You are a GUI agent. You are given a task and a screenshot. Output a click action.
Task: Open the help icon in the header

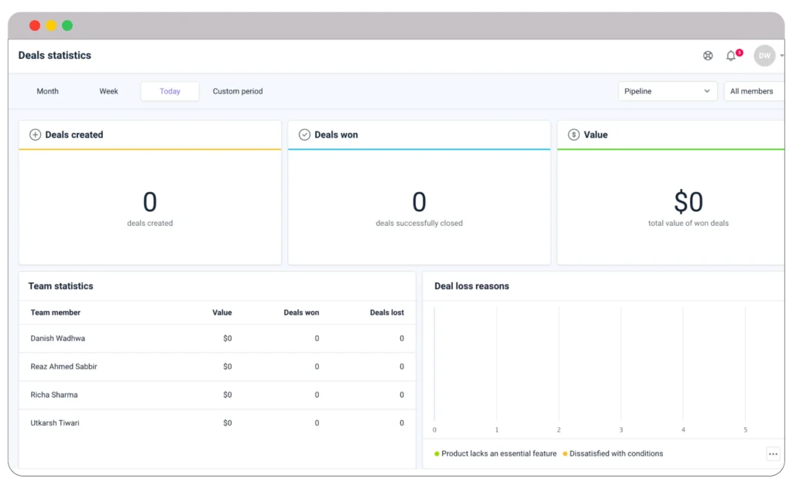click(707, 55)
